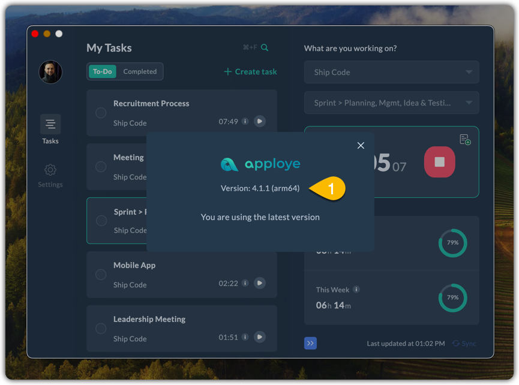Click the 07:49 time on Recruitment Process

[x=228, y=122]
